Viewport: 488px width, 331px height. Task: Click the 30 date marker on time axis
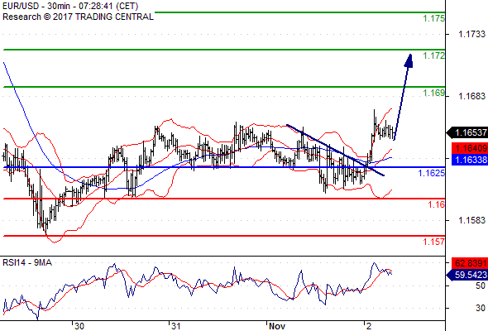click(x=79, y=326)
